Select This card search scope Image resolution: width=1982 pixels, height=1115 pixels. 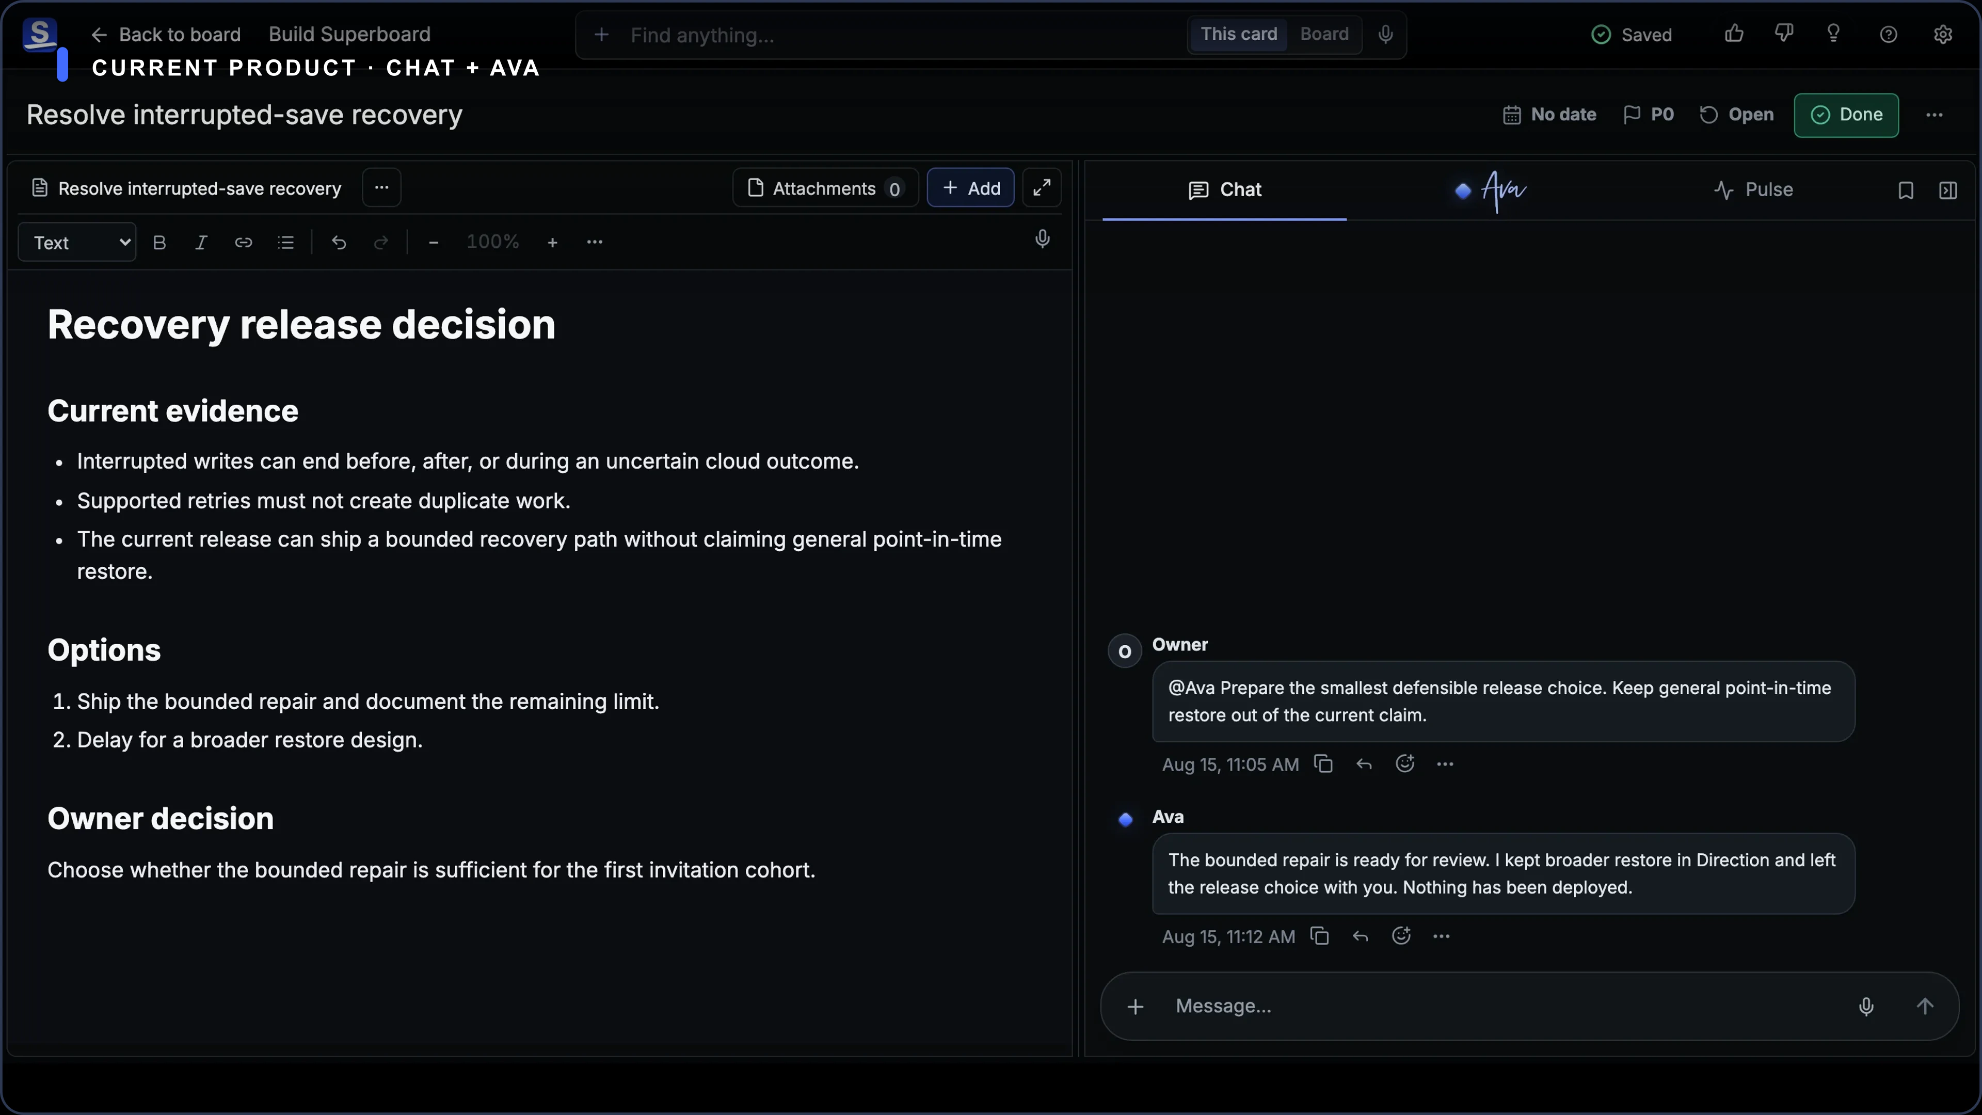click(x=1239, y=34)
